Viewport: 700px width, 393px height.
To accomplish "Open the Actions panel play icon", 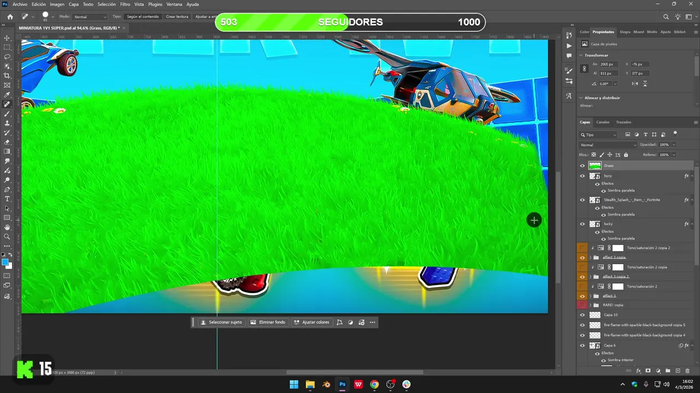I will (x=569, y=45).
